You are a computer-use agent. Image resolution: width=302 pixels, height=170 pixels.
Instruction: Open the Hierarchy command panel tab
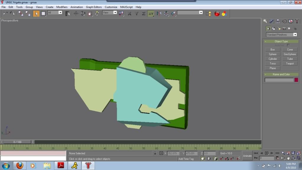point(278,21)
